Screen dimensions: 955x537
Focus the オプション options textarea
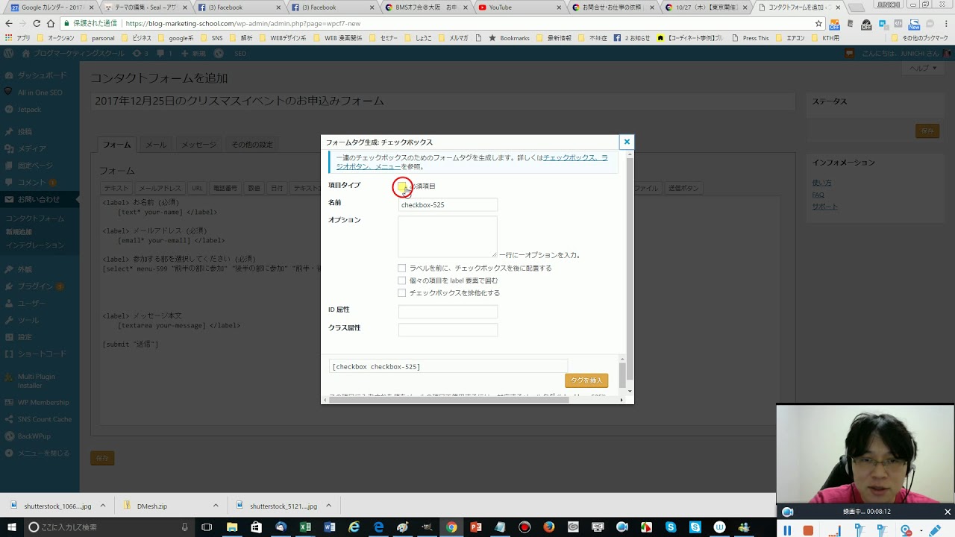(448, 237)
